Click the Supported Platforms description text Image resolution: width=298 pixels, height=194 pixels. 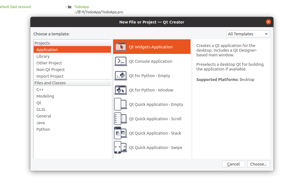click(x=225, y=80)
